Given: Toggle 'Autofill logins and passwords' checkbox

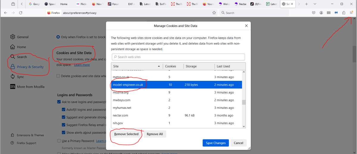Looking at the screenshot, I should (64, 110).
